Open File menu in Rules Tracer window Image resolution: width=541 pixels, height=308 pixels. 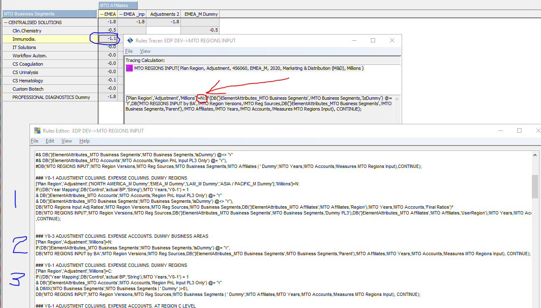pos(129,51)
